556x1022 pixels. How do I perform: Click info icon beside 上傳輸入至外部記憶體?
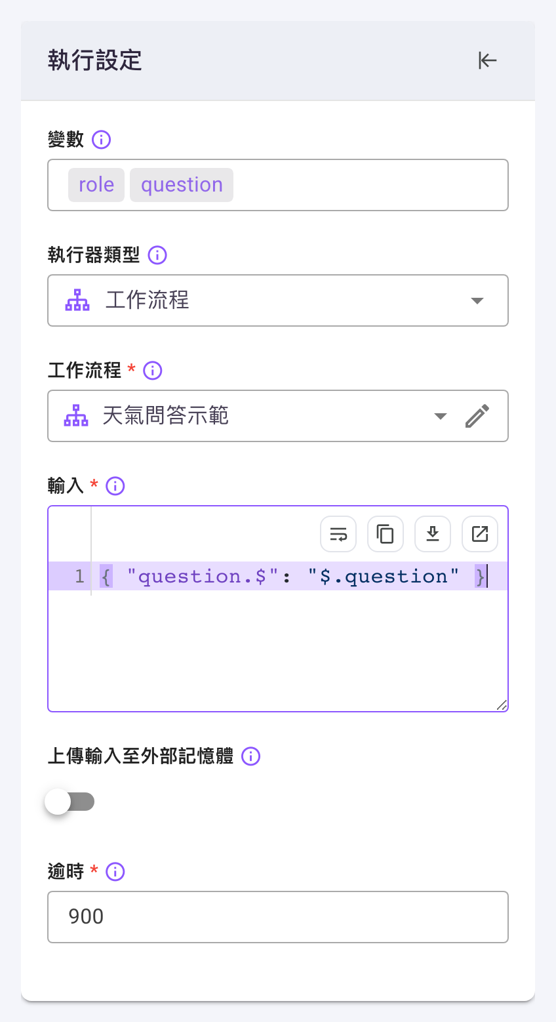250,756
